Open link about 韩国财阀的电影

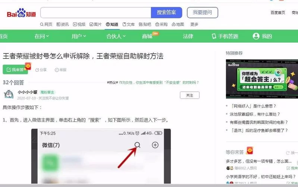(x=259, y=122)
